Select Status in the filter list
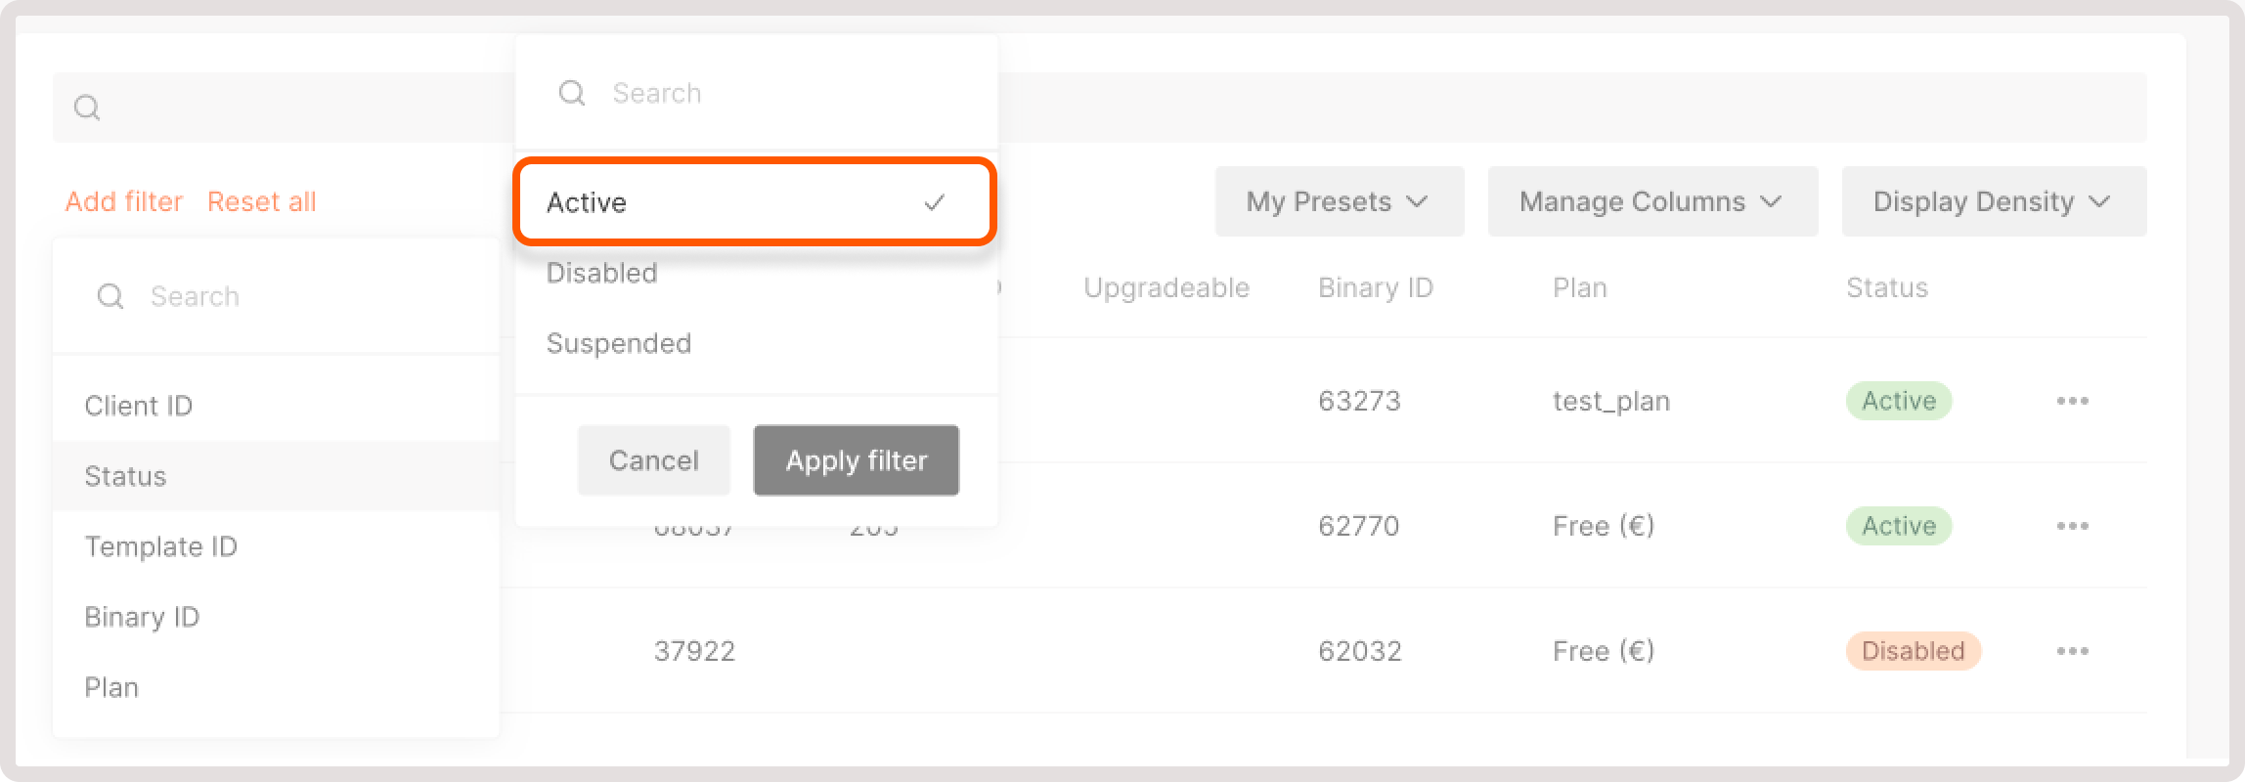This screenshot has width=2245, height=782. point(124,476)
